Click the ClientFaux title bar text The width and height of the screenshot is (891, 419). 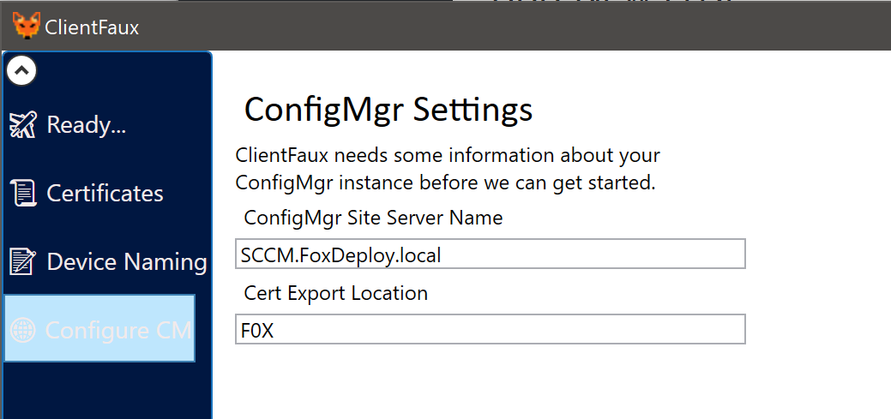92,27
